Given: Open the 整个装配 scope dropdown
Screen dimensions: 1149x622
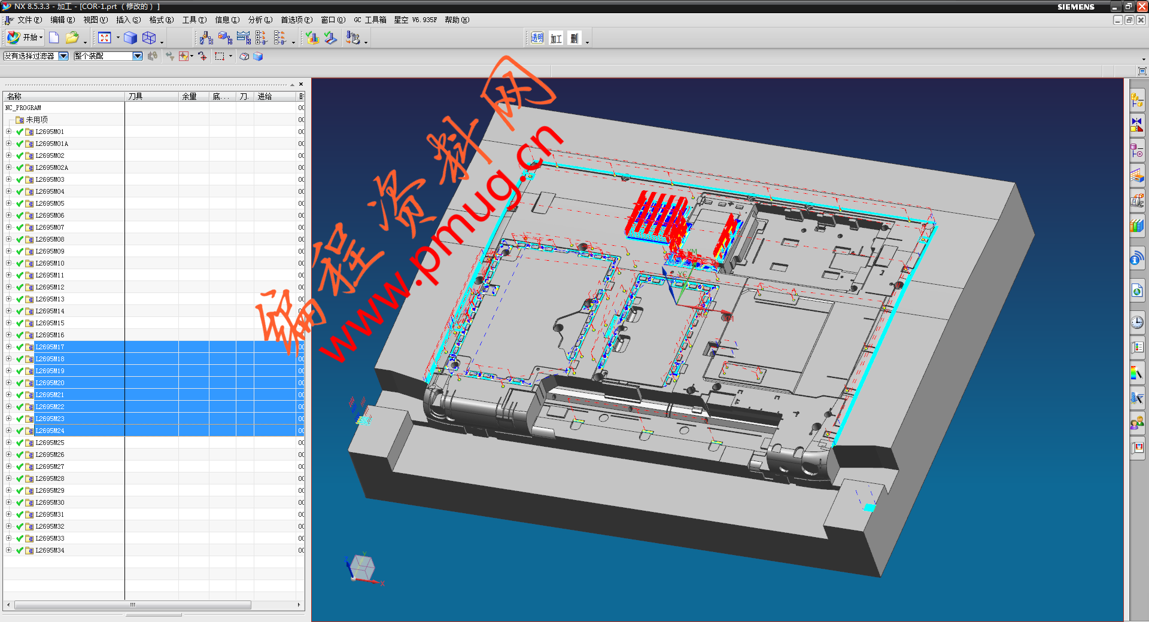Looking at the screenshot, I should click(137, 56).
